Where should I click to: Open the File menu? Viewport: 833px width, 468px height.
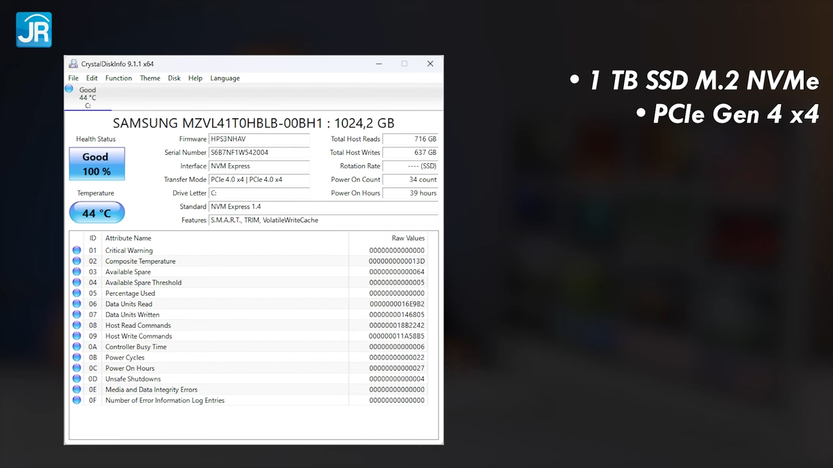click(x=73, y=78)
